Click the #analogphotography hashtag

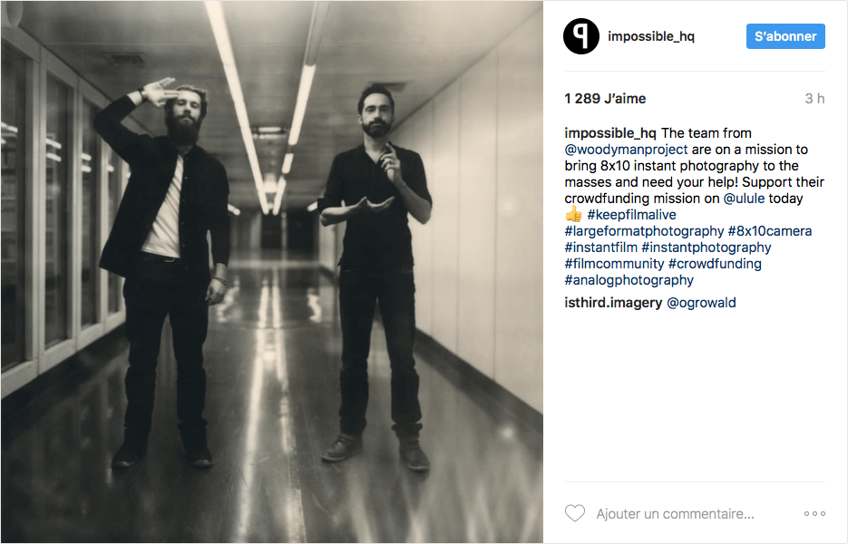629,280
